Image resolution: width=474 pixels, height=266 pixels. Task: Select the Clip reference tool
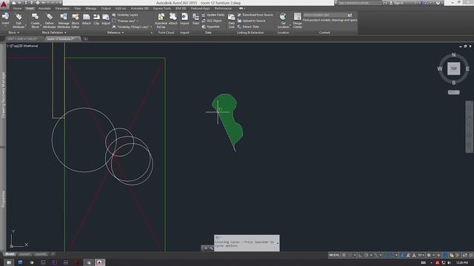(x=96, y=18)
